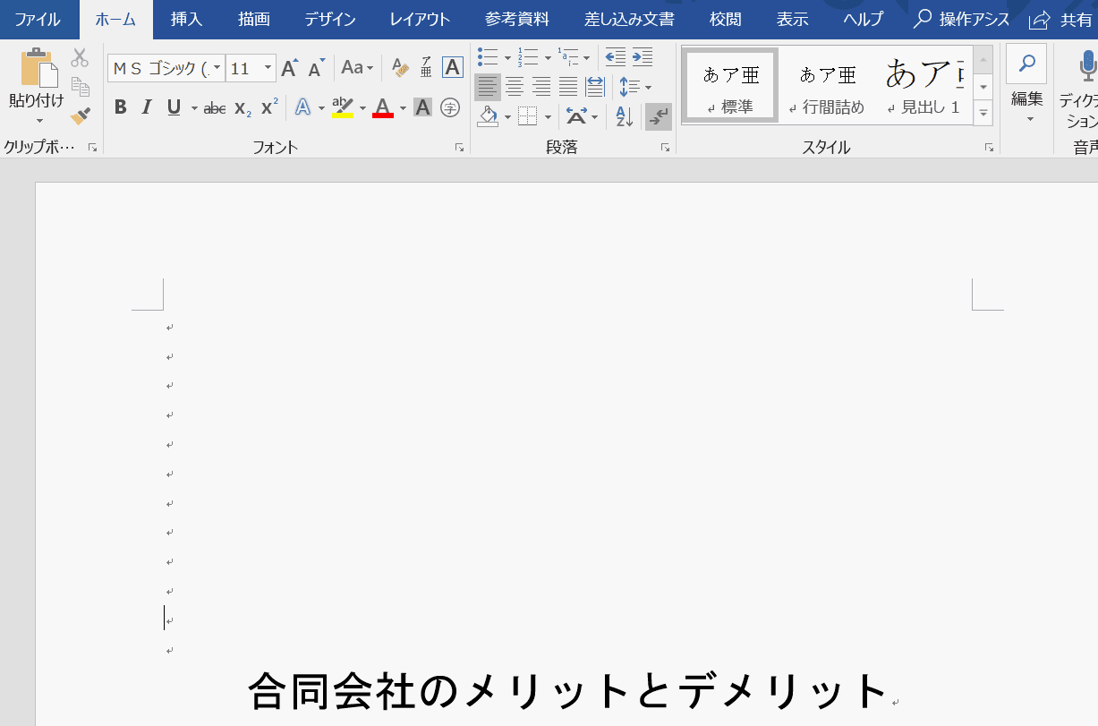Select the 見出し 1 style thumbnail

coord(924,85)
